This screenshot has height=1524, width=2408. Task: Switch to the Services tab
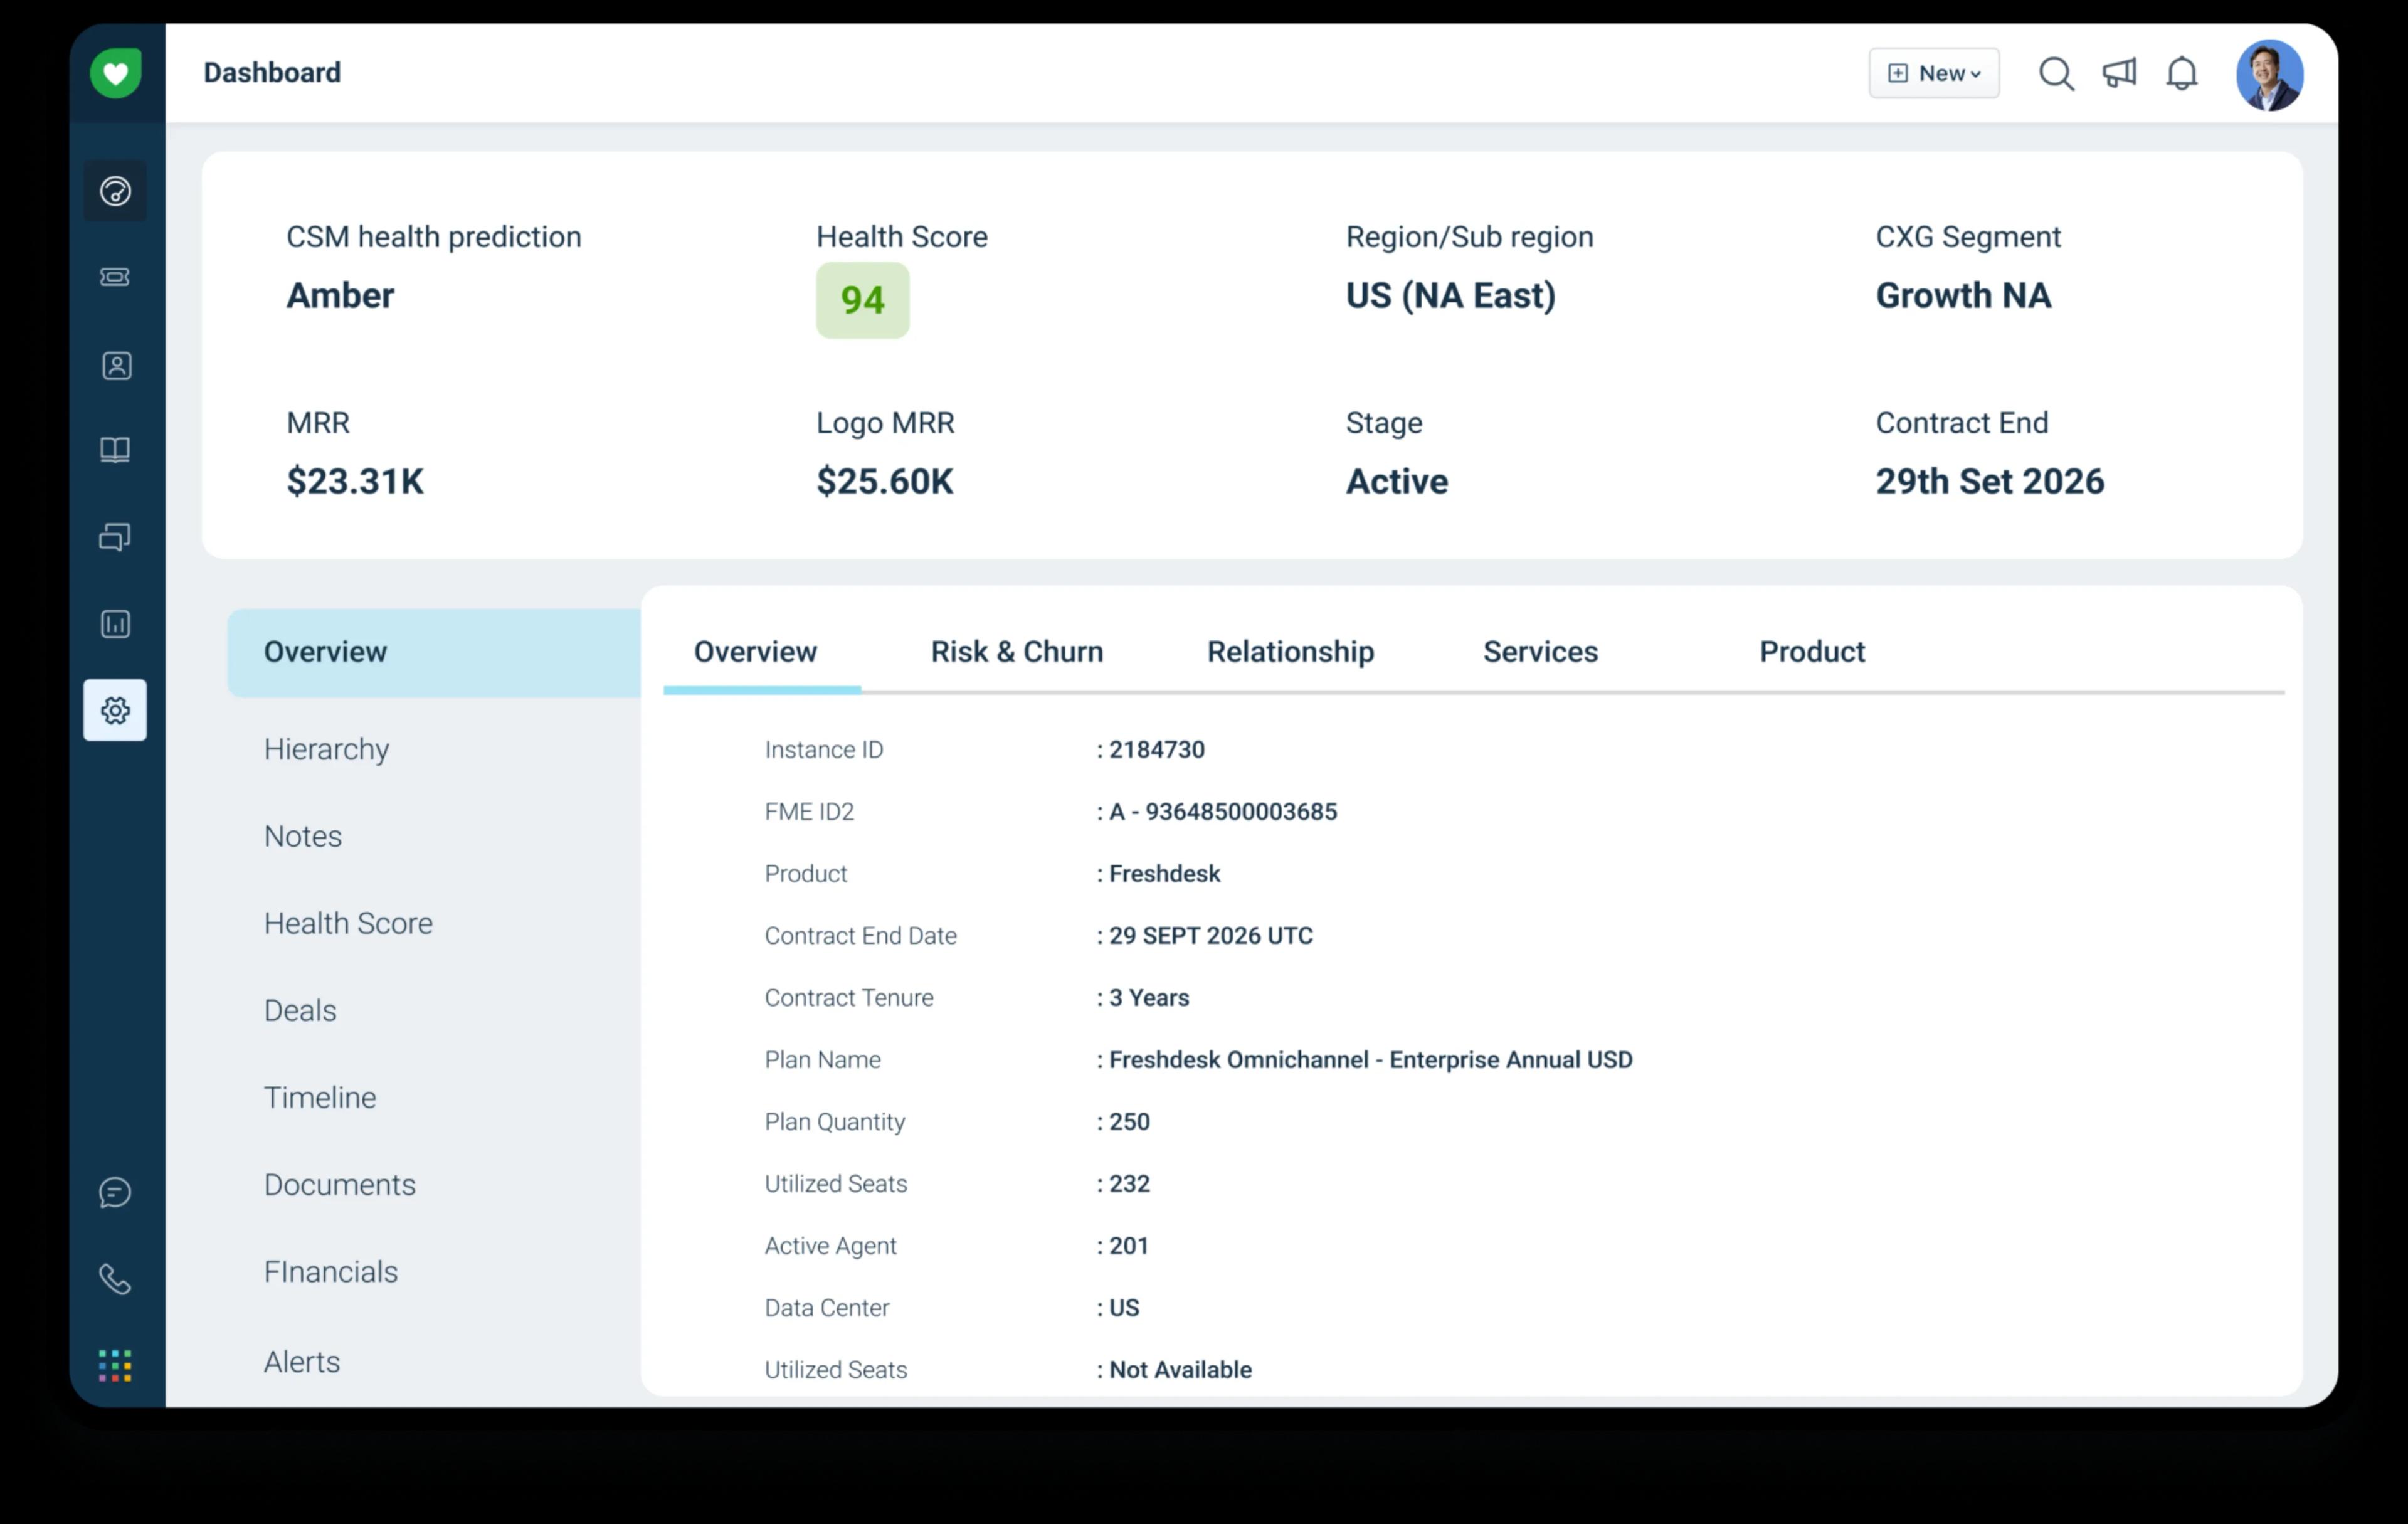(1540, 652)
